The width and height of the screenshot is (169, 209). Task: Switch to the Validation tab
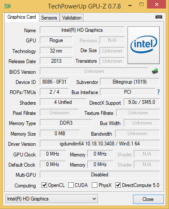click(72, 18)
